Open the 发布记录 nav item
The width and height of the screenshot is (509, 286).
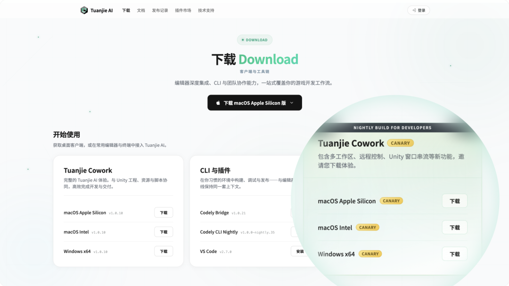pos(160,10)
